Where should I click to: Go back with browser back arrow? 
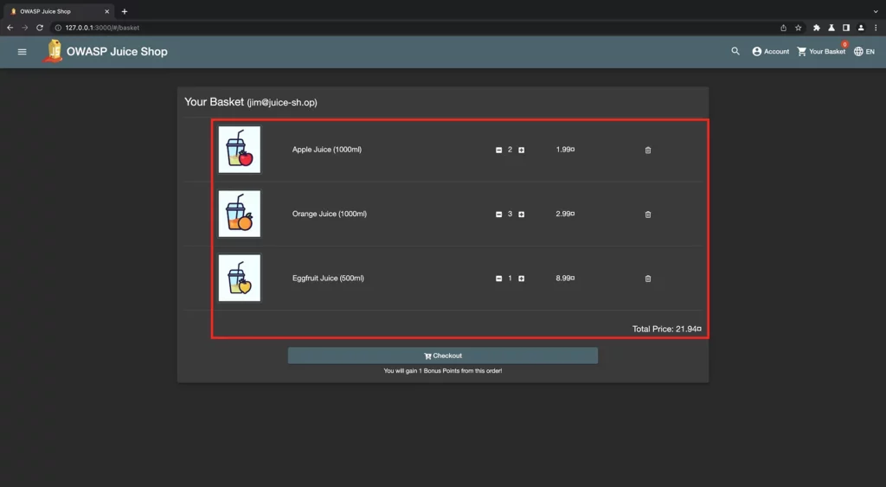tap(10, 28)
